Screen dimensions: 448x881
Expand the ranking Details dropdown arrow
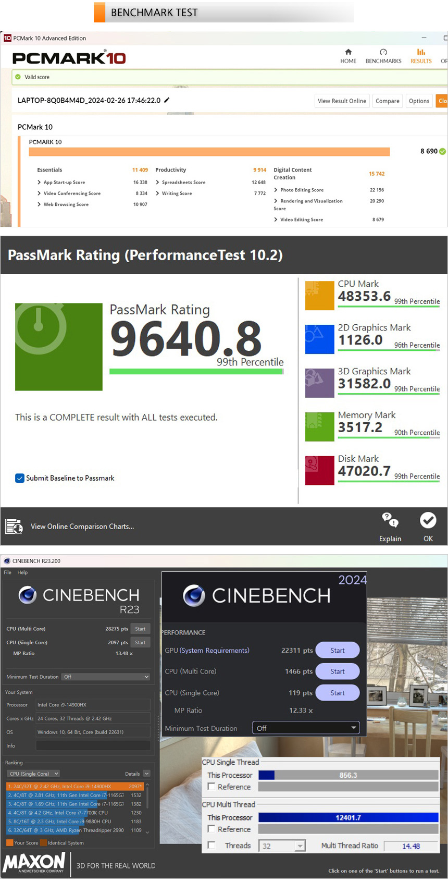click(146, 774)
